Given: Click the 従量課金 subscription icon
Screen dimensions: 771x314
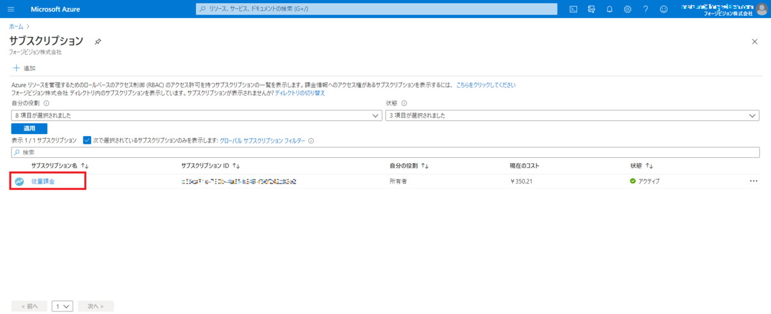Looking at the screenshot, I should (19, 181).
